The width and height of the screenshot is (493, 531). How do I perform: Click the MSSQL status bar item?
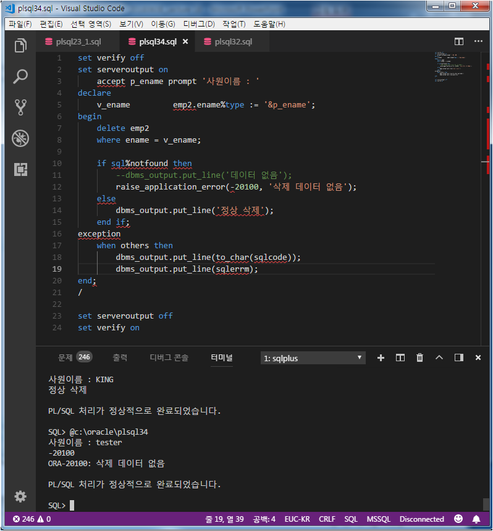[379, 519]
